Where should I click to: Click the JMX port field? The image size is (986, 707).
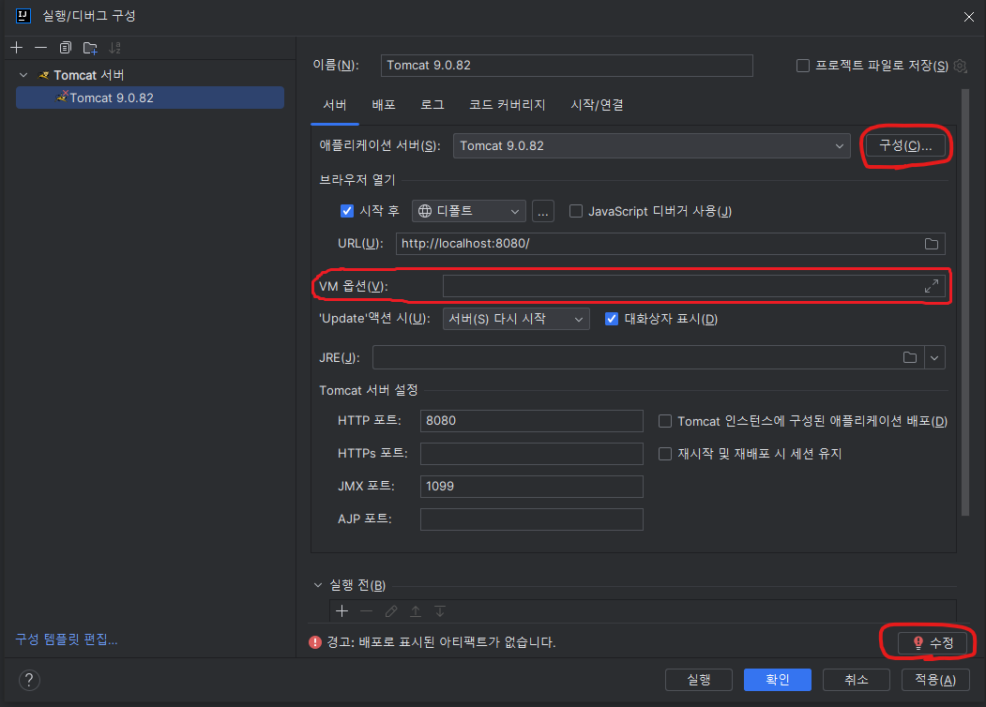click(x=531, y=487)
